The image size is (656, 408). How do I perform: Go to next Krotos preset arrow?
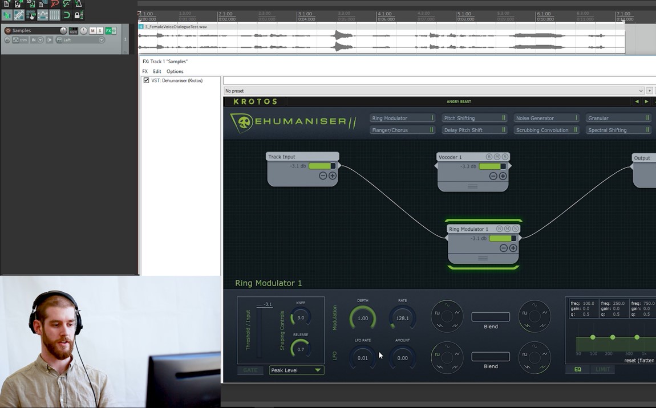647,101
